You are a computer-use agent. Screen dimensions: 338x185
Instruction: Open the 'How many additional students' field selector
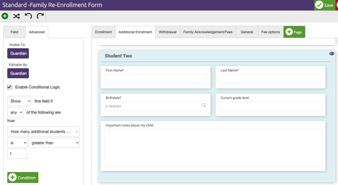click(x=43, y=131)
